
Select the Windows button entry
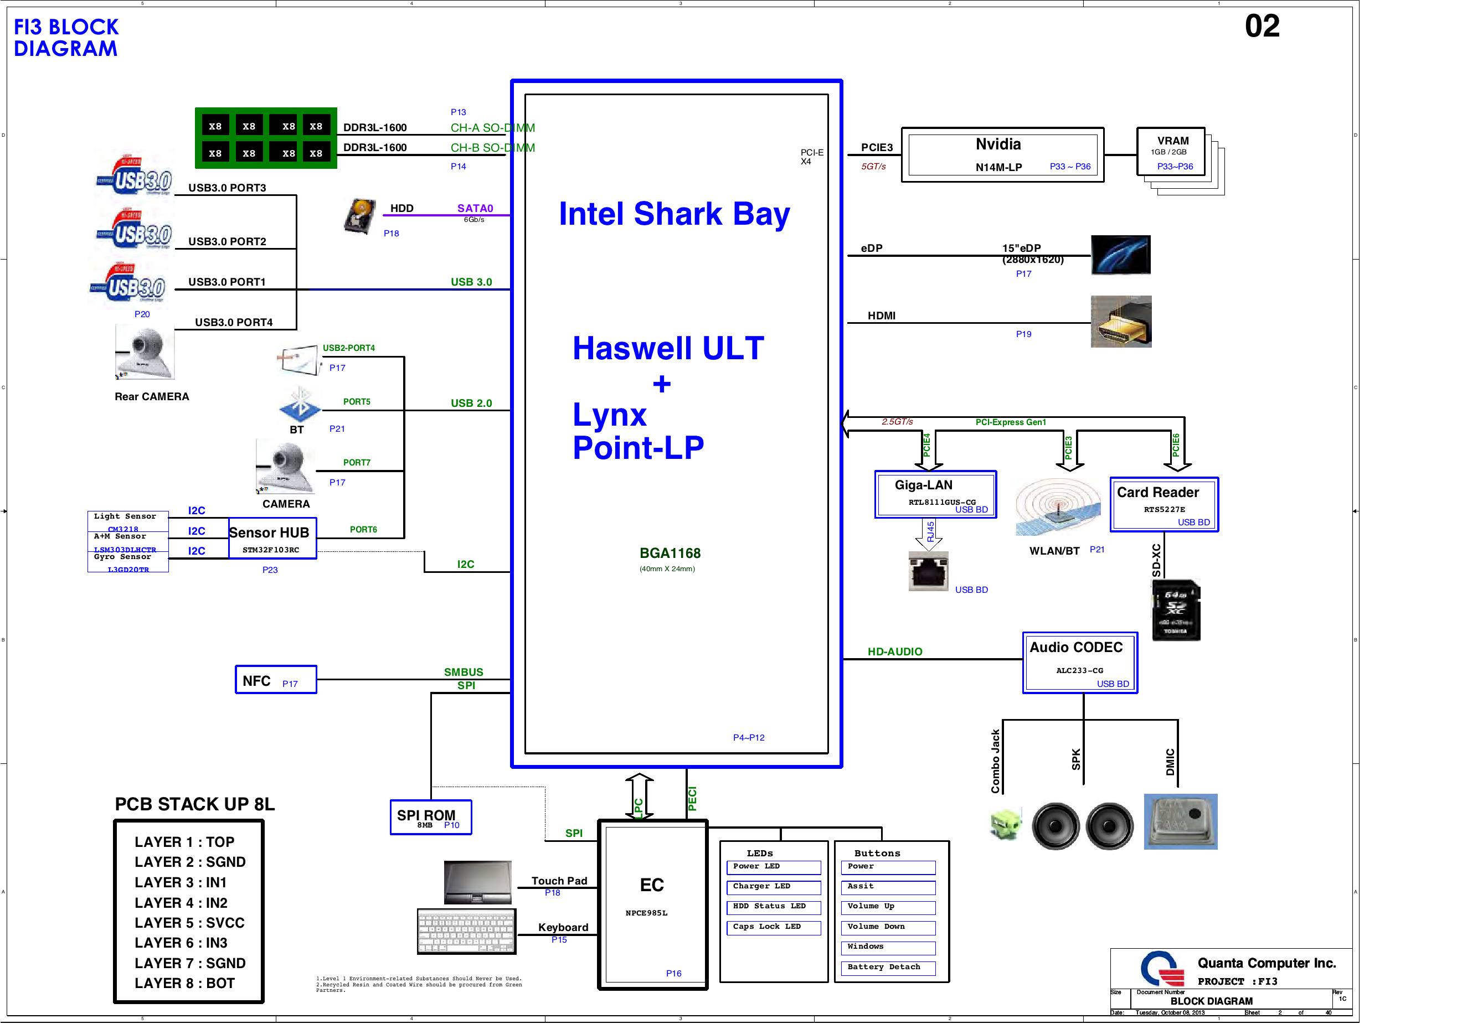pos(888,948)
